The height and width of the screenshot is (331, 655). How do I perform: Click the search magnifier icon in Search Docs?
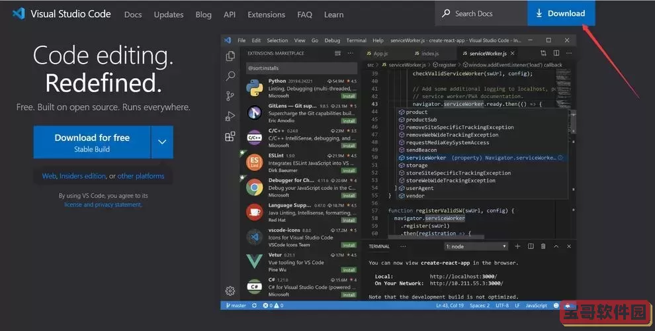click(x=446, y=13)
